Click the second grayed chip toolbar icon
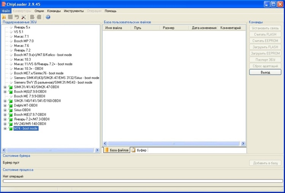 coord(39,17)
